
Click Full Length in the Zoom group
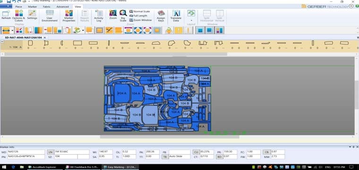[x=139, y=16]
